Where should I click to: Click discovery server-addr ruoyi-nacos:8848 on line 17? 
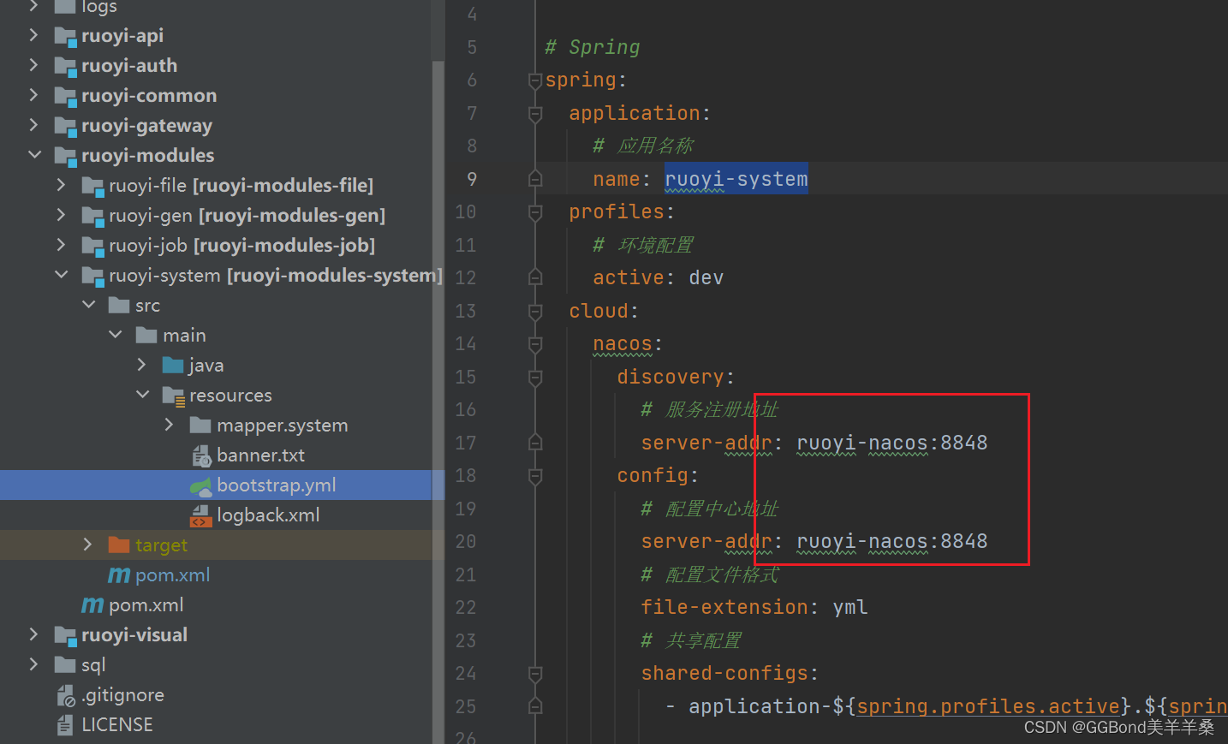click(891, 443)
